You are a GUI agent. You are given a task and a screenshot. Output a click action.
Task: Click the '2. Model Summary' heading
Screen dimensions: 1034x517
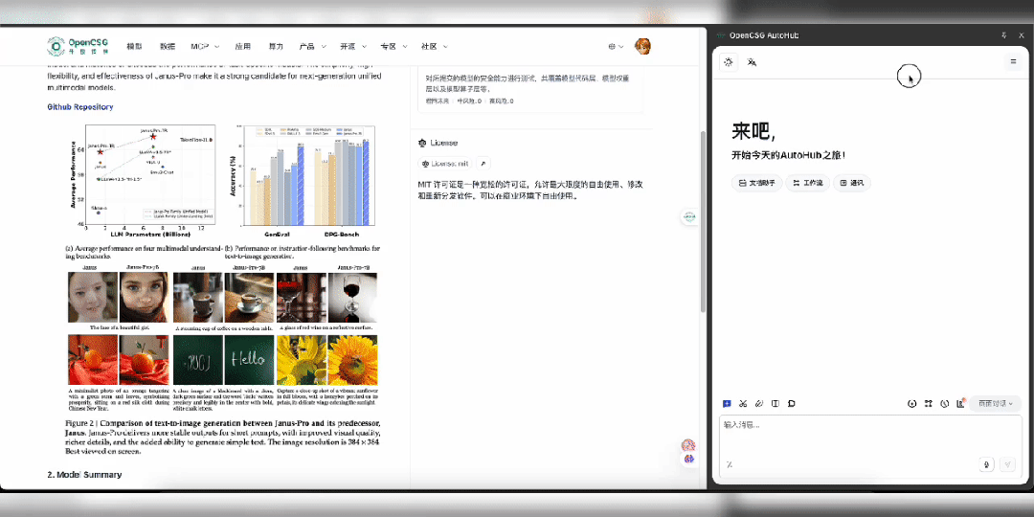pyautogui.click(x=83, y=475)
